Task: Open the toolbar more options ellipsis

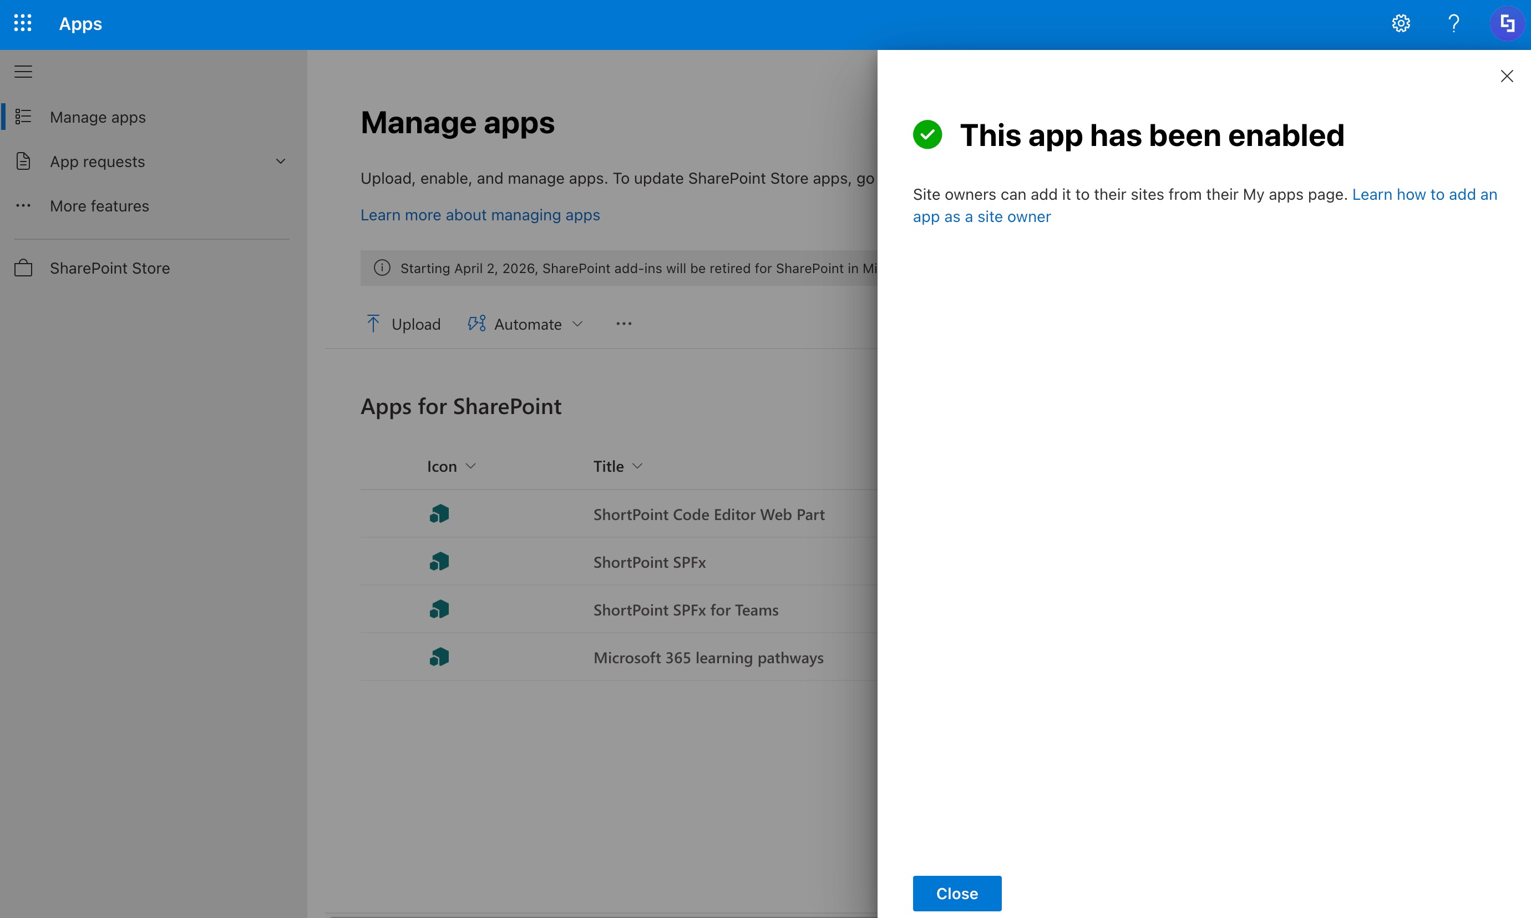Action: coord(623,324)
